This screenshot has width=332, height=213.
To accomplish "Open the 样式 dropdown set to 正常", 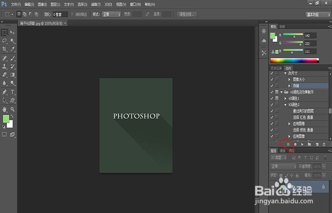I will 111,14.
